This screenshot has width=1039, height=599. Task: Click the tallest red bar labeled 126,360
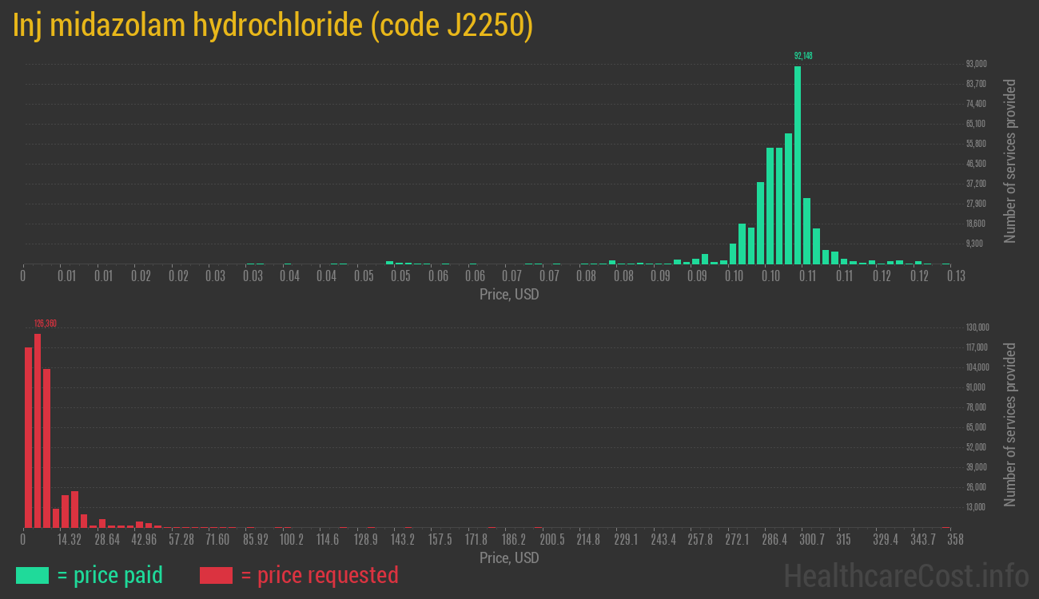coord(38,430)
